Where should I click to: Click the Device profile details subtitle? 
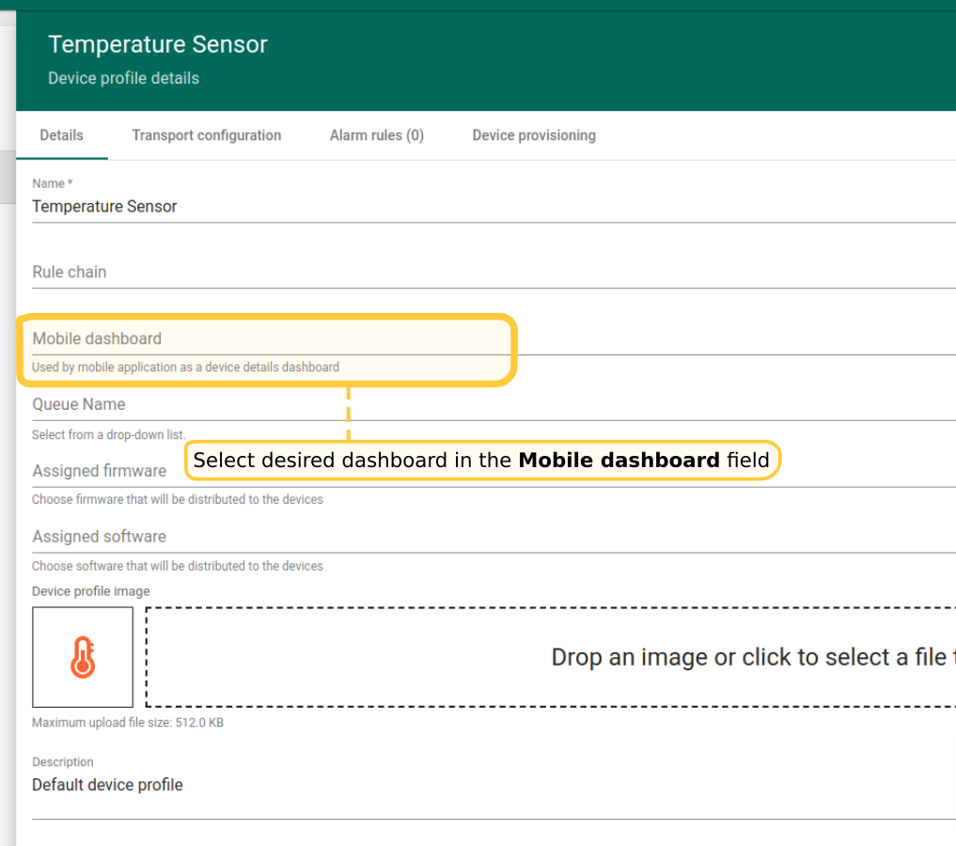click(x=123, y=78)
